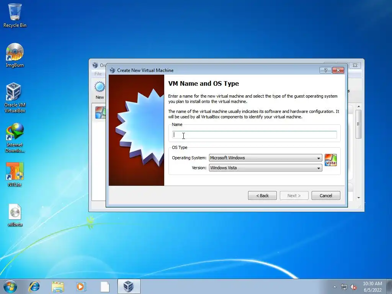Select the NTLite desktop shortcut
Image resolution: width=392 pixels, height=294 pixels.
click(15, 175)
